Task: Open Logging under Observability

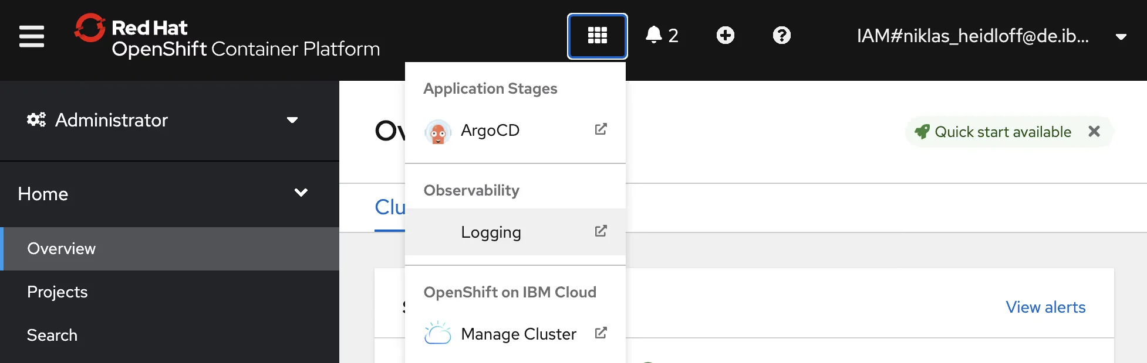Action: (515, 232)
